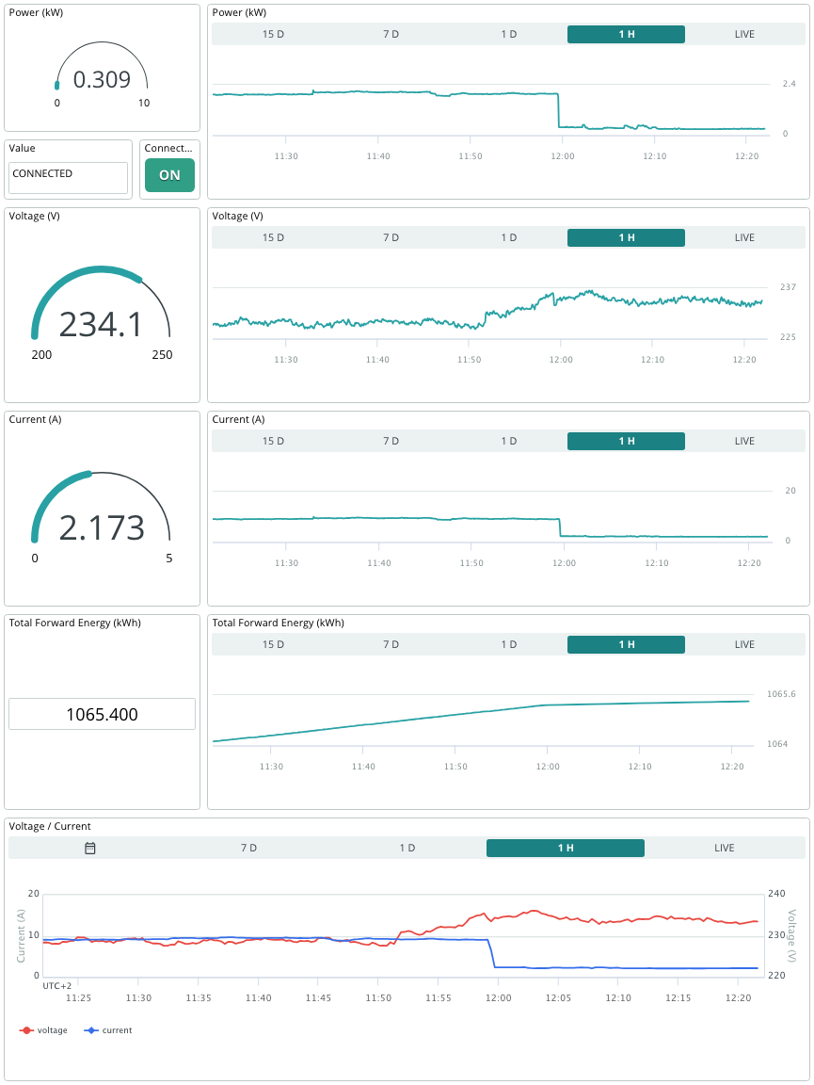The width and height of the screenshot is (814, 1085).
Task: Switch Total Forward Energy chart to LIVE
Action: [x=745, y=644]
